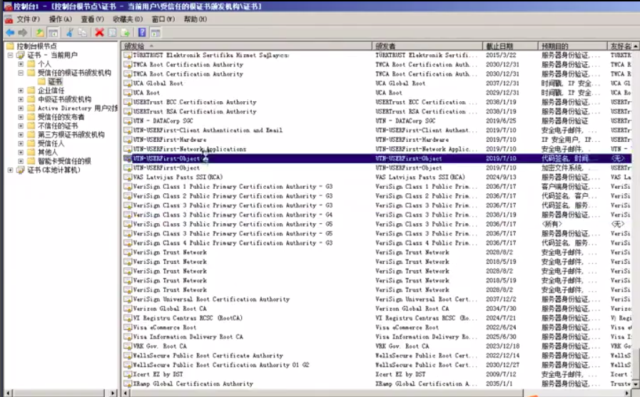The image size is (640, 397).
Task: Select 受信任人 tree node
Action: coord(51,143)
